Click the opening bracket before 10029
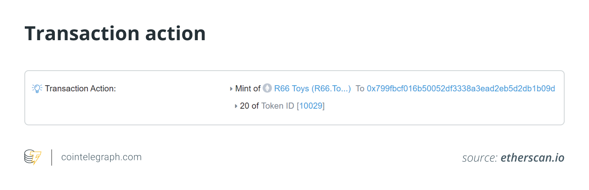Image resolution: width=589 pixels, height=190 pixels. coord(298,106)
